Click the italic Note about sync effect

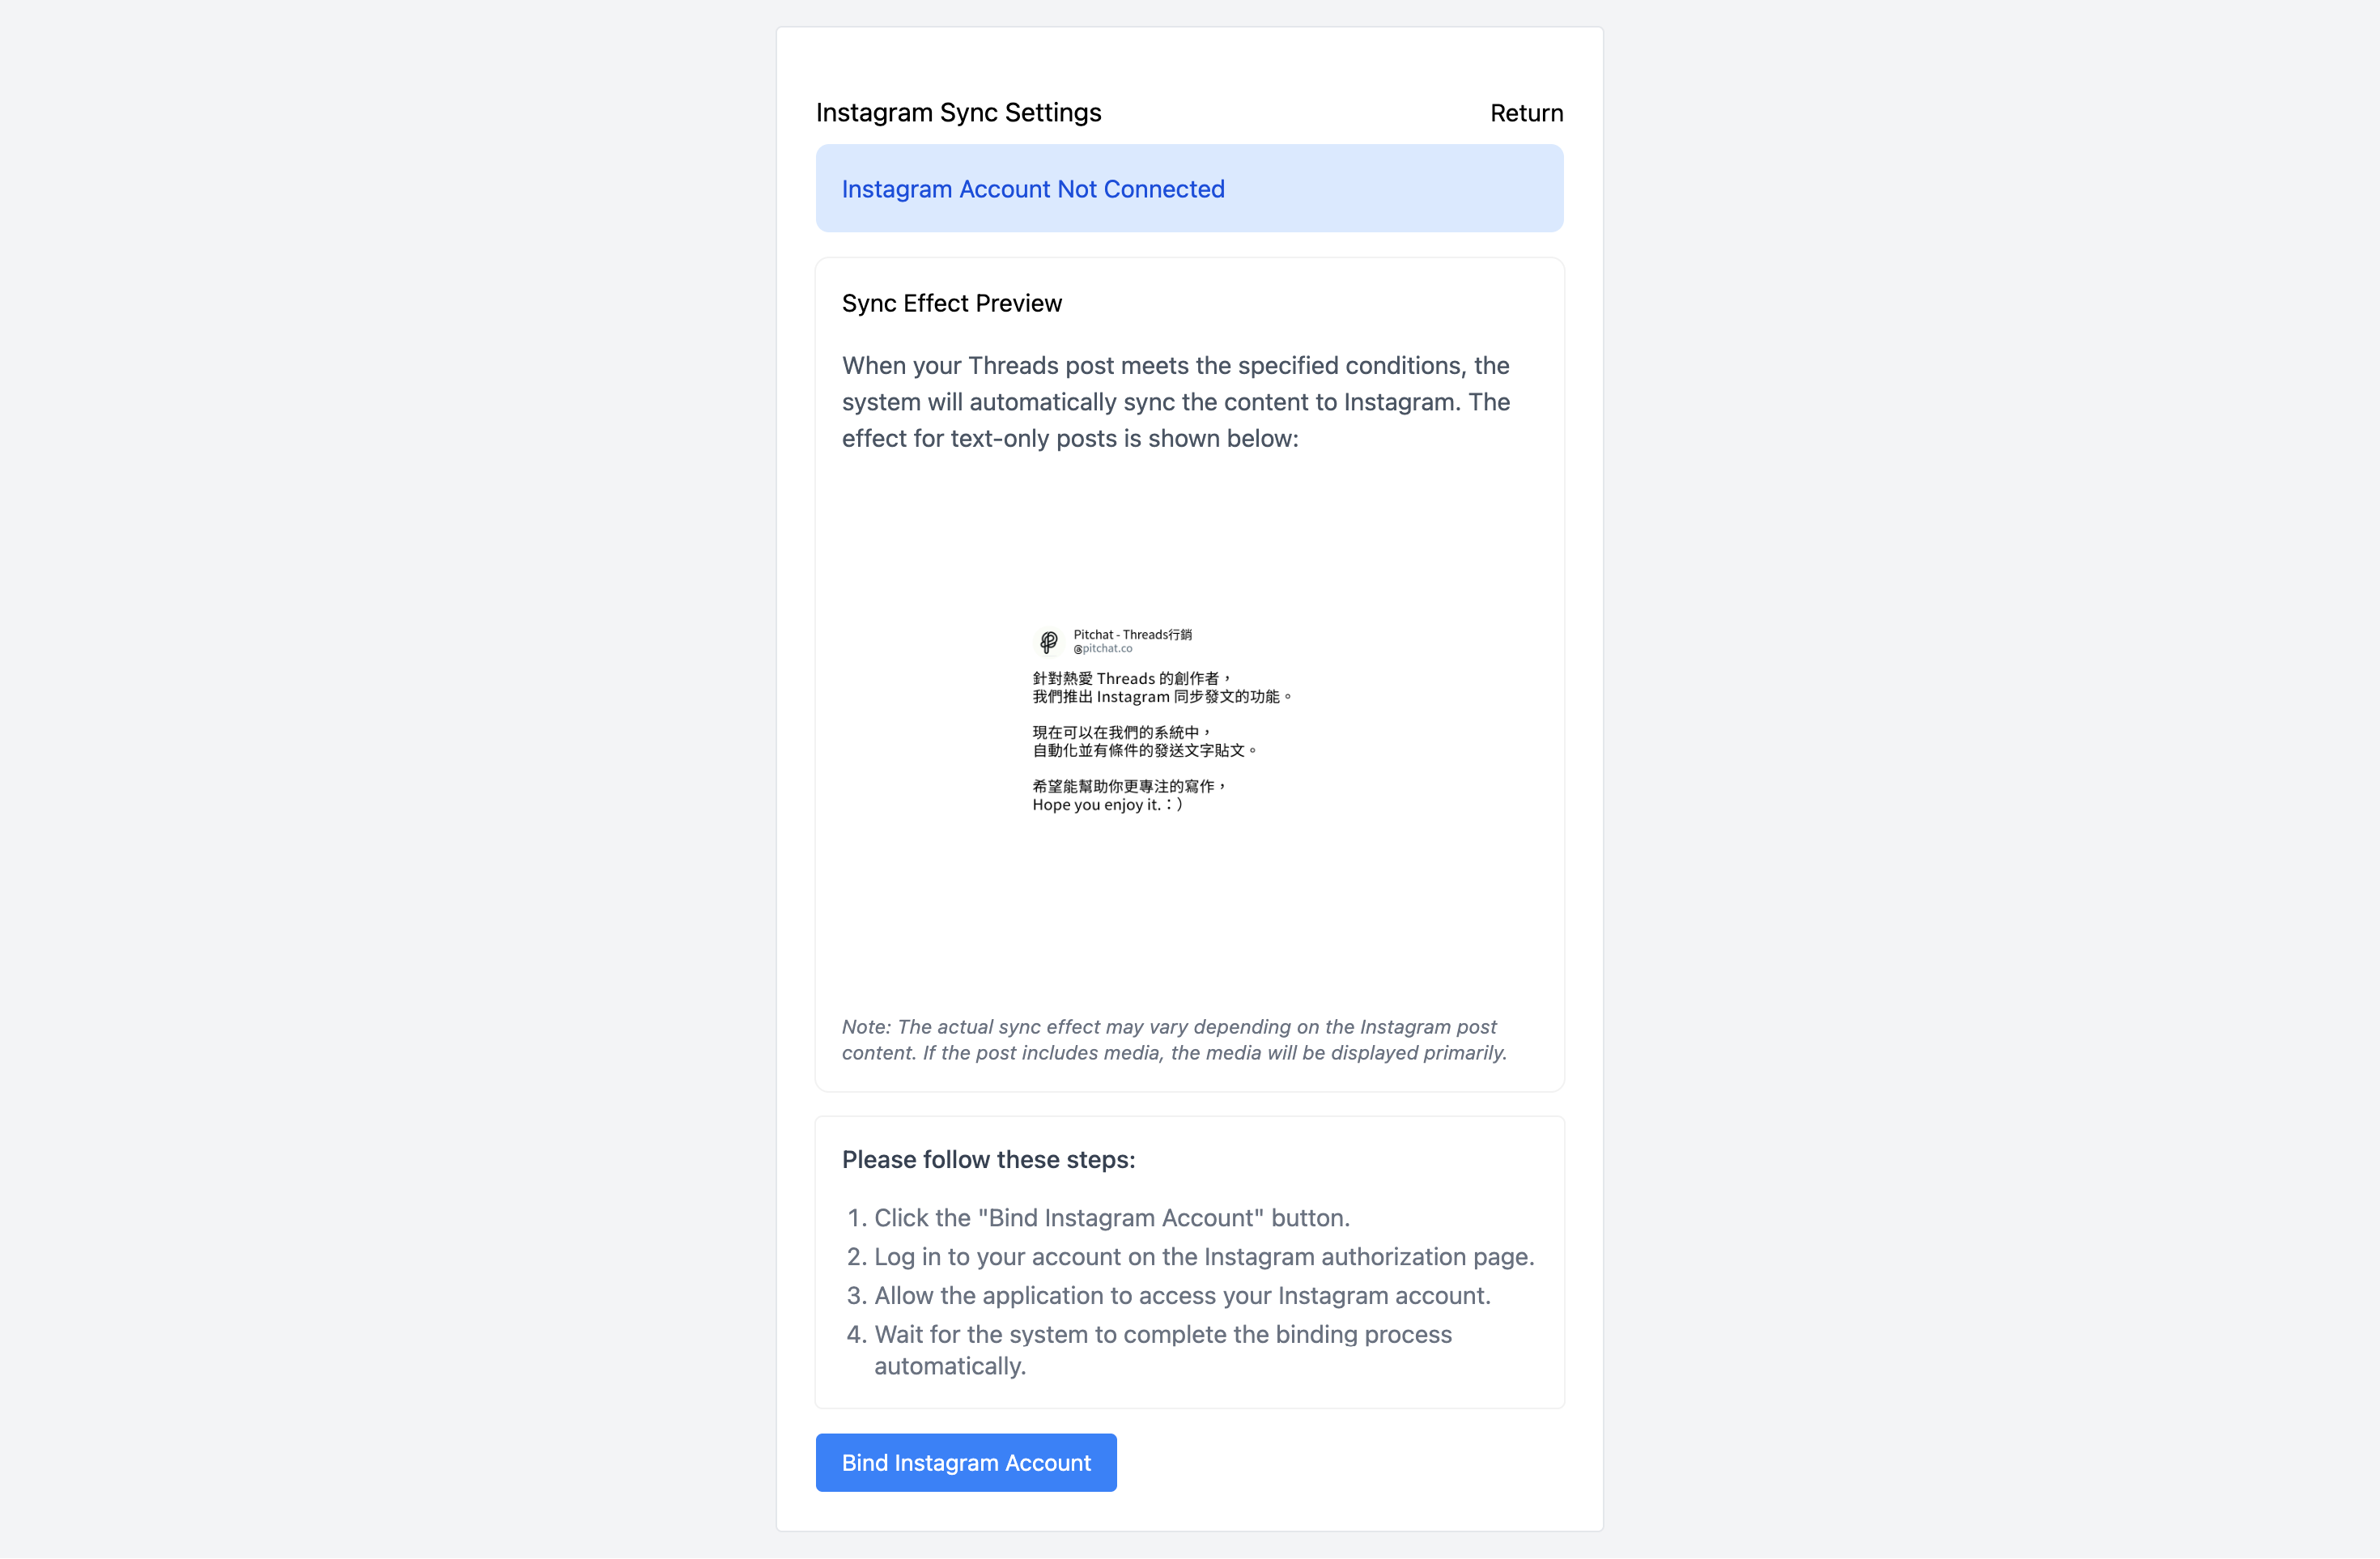click(1174, 1039)
